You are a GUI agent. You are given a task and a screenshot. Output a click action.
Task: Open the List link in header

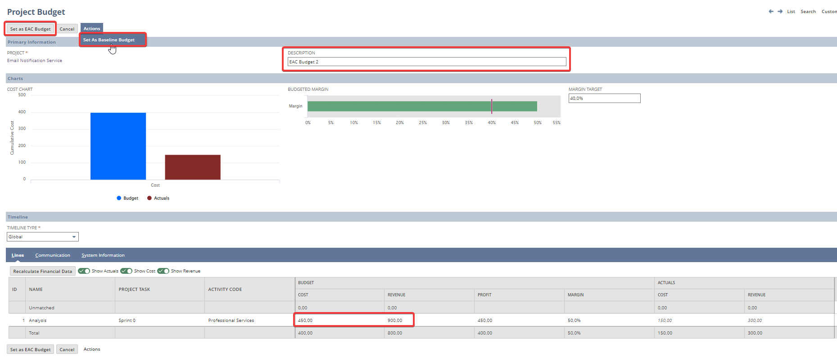[x=791, y=12]
